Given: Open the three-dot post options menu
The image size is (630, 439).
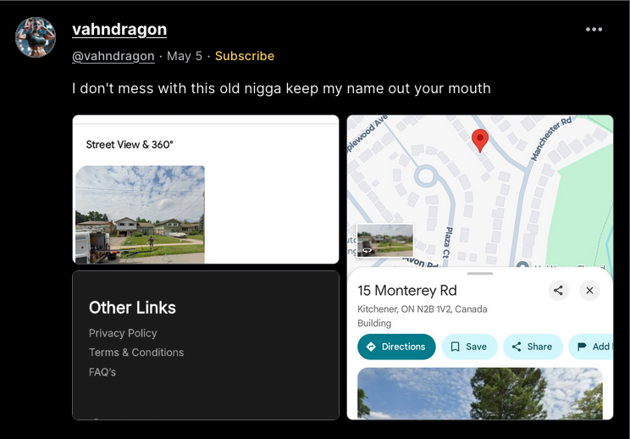Looking at the screenshot, I should pos(594,30).
